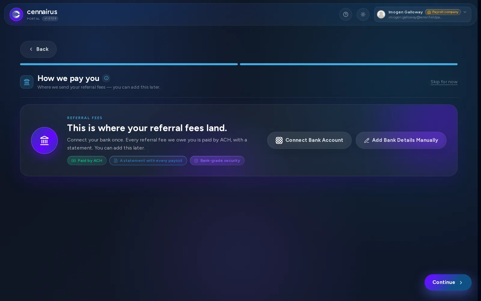Click the bank icon next to the heading
Image resolution: width=481 pixels, height=301 pixels.
(x=27, y=82)
